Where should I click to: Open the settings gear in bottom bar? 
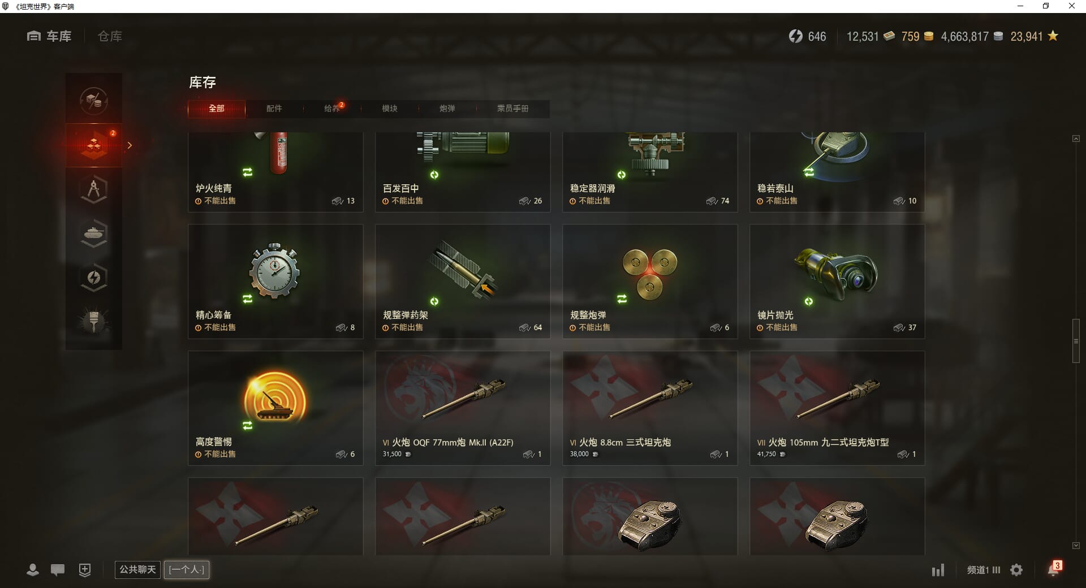1016,570
